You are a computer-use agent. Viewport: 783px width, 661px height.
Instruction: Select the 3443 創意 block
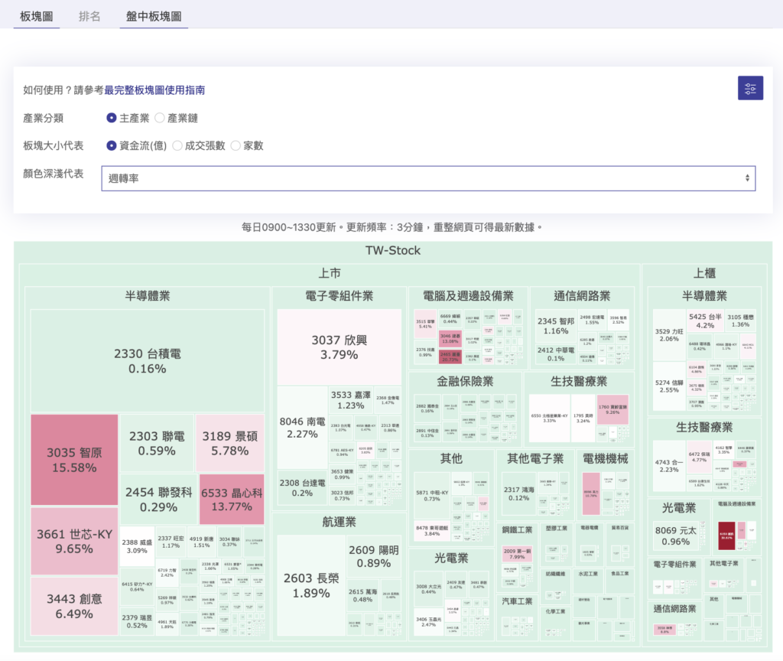[74, 606]
